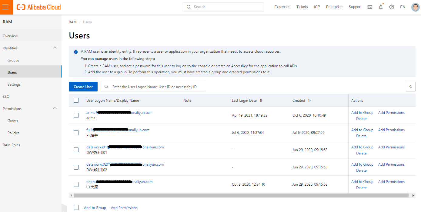Image resolution: width=421 pixels, height=212 pixels.
Task: Sort by Last Login Date arrows
Action: point(261,101)
